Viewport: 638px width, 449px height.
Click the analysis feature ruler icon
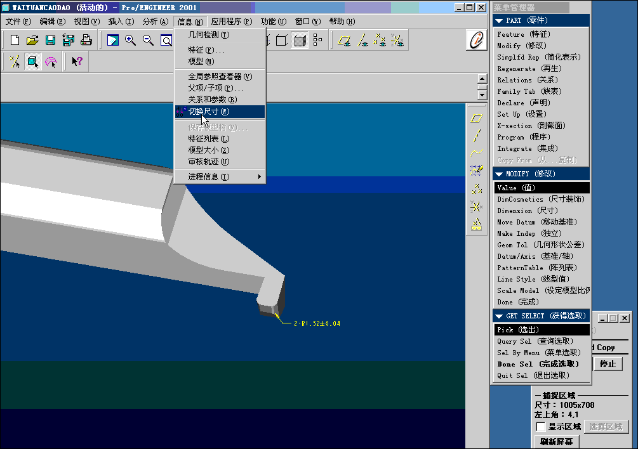tap(477, 224)
